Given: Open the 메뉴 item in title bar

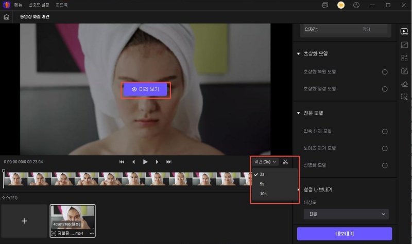Looking at the screenshot, I should point(18,5).
